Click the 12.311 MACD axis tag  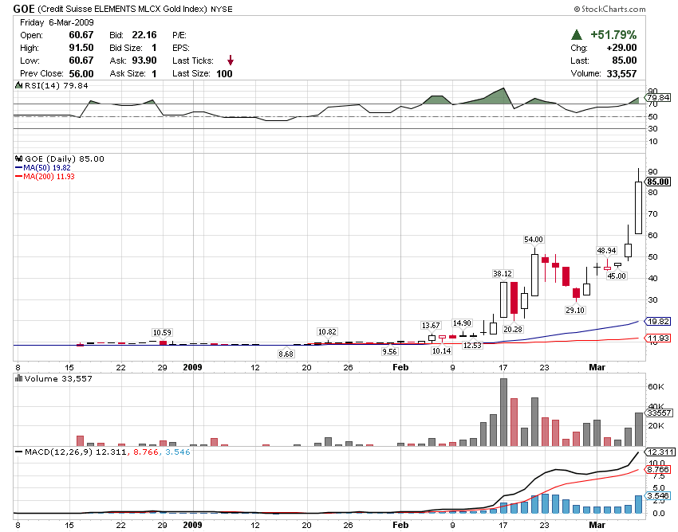click(x=660, y=452)
